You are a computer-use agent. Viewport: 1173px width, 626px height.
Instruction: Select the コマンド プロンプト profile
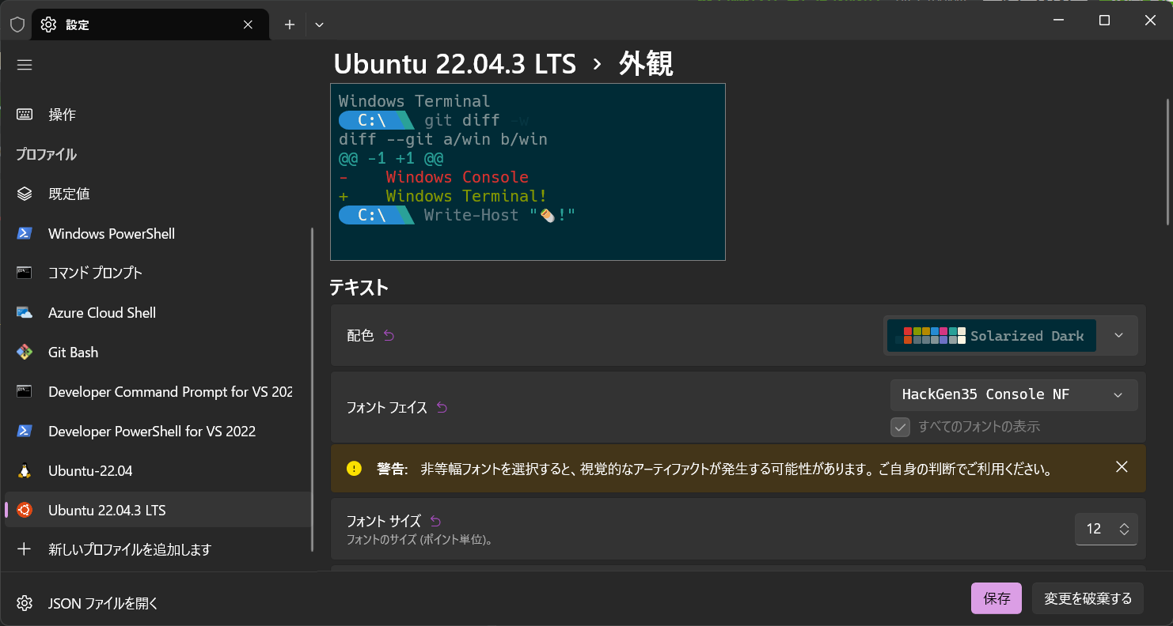pos(158,273)
